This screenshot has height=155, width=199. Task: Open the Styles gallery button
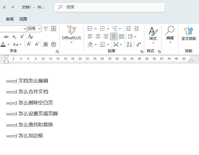point(153,35)
